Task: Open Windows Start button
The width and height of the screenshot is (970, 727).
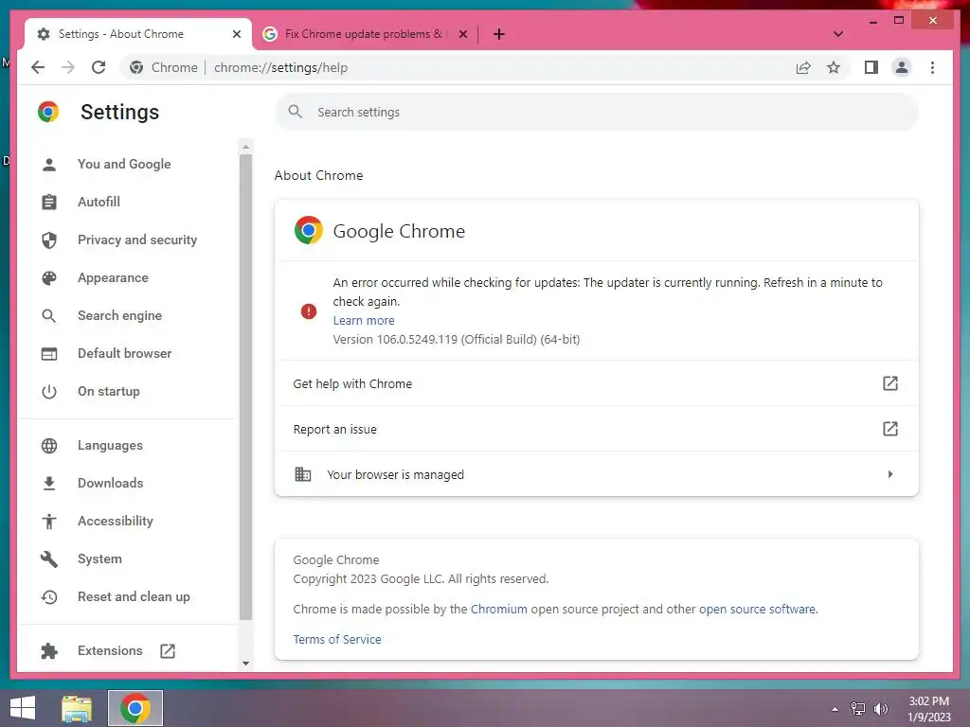Action: coord(23,708)
